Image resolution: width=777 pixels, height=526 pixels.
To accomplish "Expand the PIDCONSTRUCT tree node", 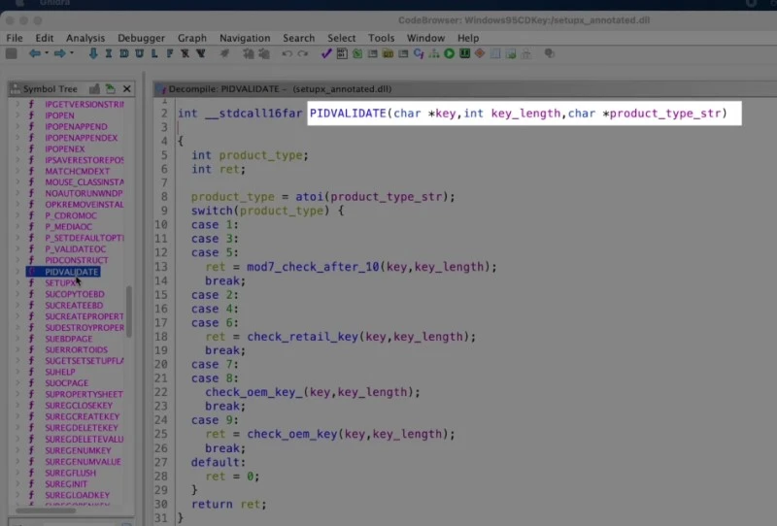I will 17,260.
